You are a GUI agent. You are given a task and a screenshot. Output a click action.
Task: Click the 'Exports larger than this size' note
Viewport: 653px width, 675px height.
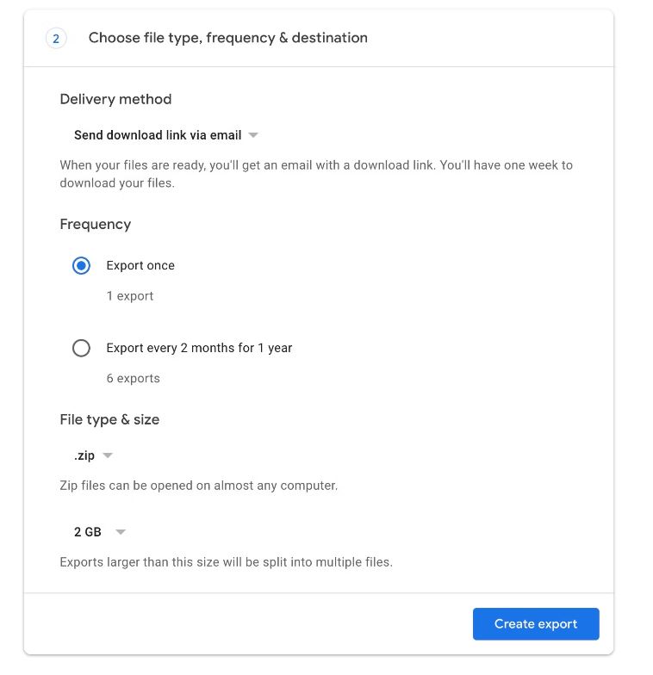226,562
